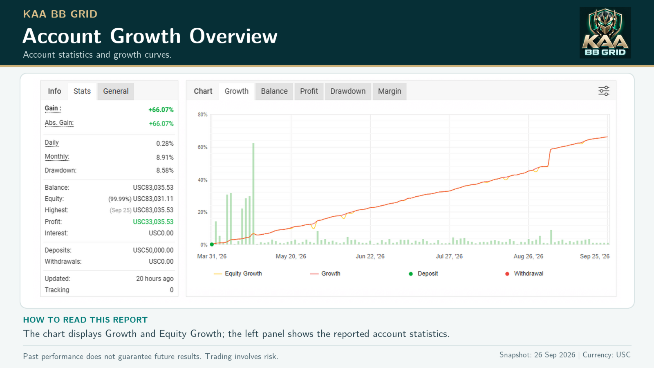Click the USC33,035.53 profit value
The height and width of the screenshot is (368, 654).
click(153, 222)
